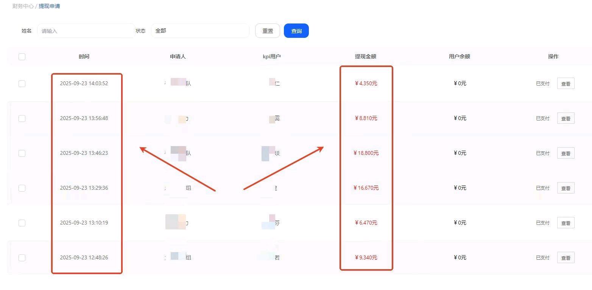Check the row checkbox for 2025-09-23 13:10:19
The height and width of the screenshot is (290, 592).
pos(22,223)
